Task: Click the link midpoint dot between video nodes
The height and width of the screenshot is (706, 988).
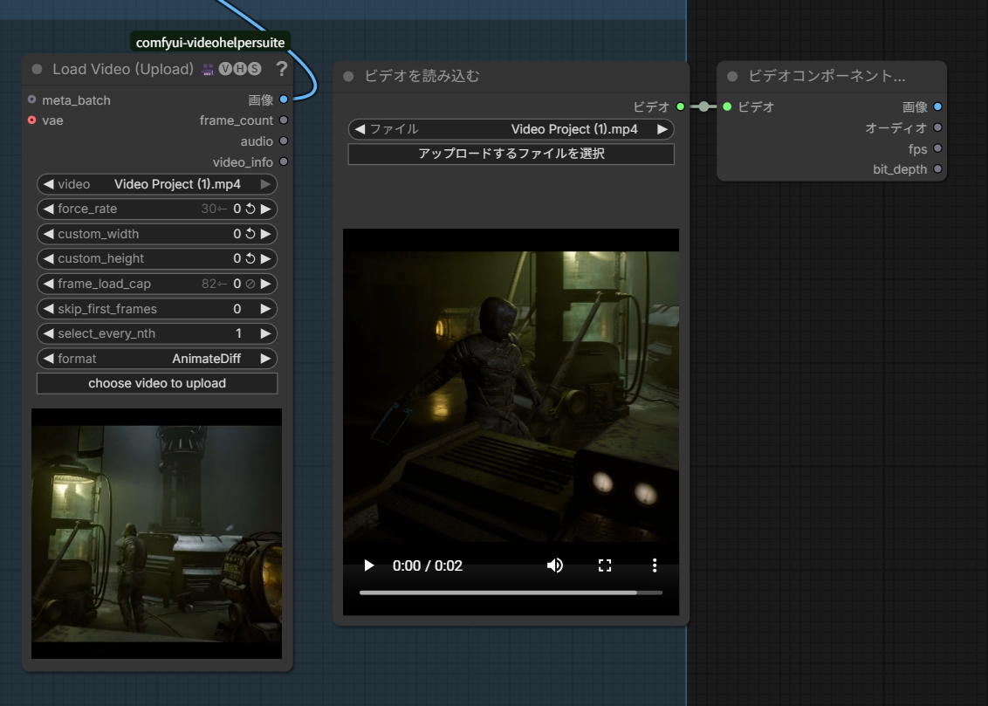Action: (x=703, y=106)
